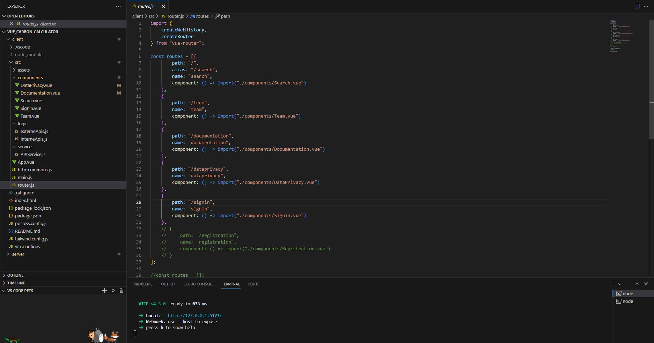Viewport: 654px width, 343px height.
Task: Open Signin.vue file
Action: (x=31, y=108)
